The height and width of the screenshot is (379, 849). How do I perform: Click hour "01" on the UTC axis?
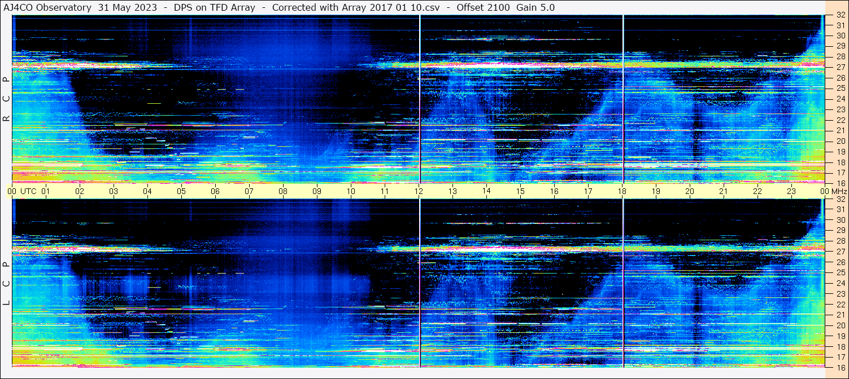[46, 191]
